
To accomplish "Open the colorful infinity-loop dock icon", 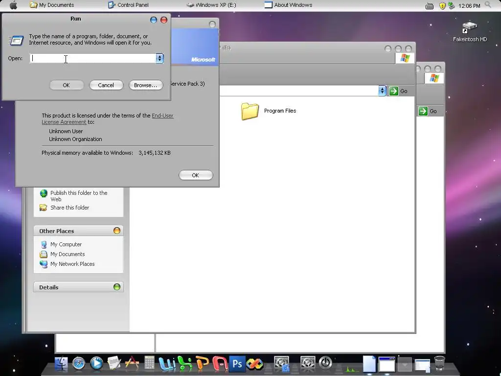I will click(254, 364).
